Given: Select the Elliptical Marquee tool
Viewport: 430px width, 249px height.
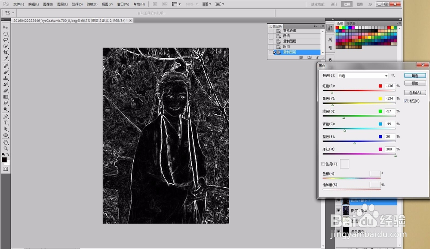Looking at the screenshot, I should pos(6,34).
